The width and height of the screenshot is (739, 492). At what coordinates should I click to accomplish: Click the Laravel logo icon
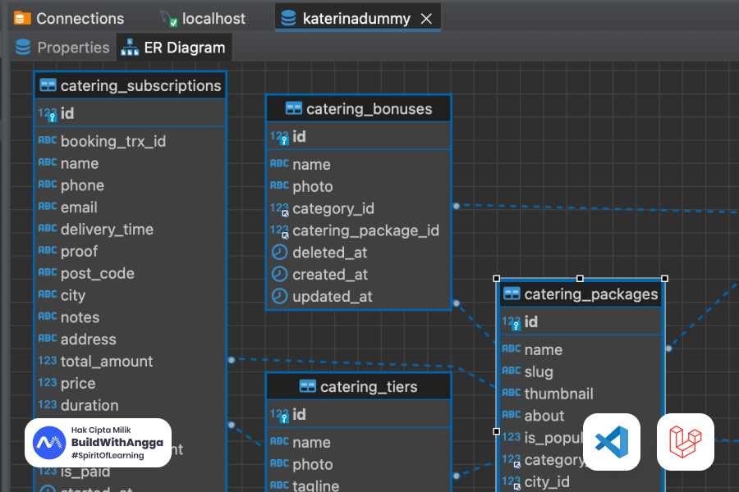685,442
